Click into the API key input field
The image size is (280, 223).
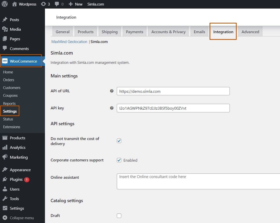click(173, 108)
